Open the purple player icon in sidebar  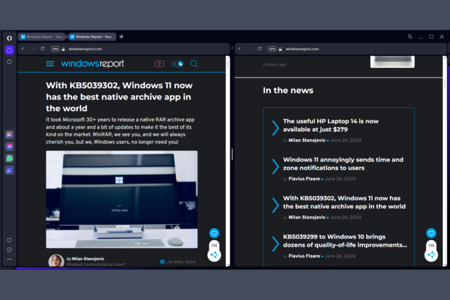coord(10,170)
